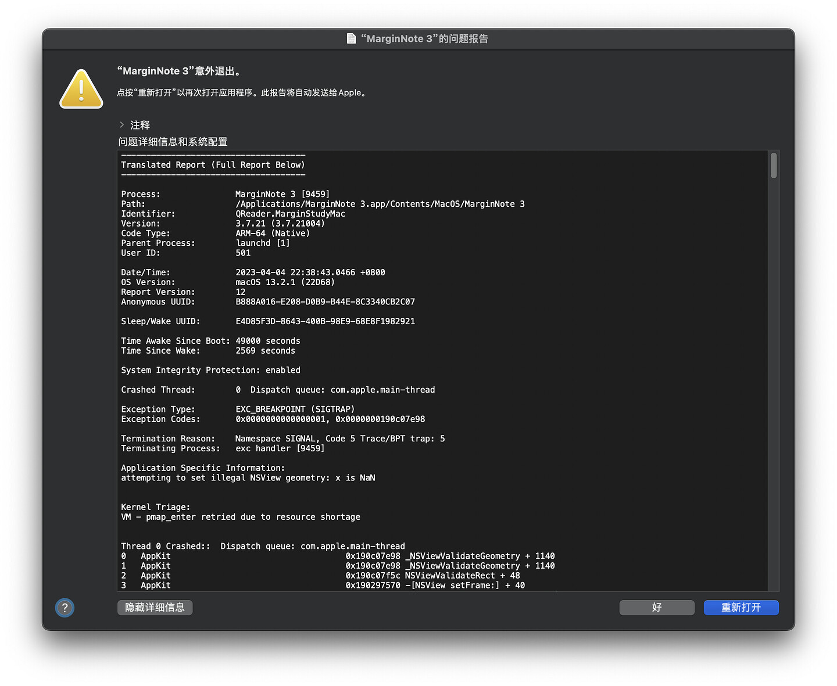Image resolution: width=837 pixels, height=686 pixels.
Task: Click the yellow warning triangle icon
Action: click(x=81, y=89)
